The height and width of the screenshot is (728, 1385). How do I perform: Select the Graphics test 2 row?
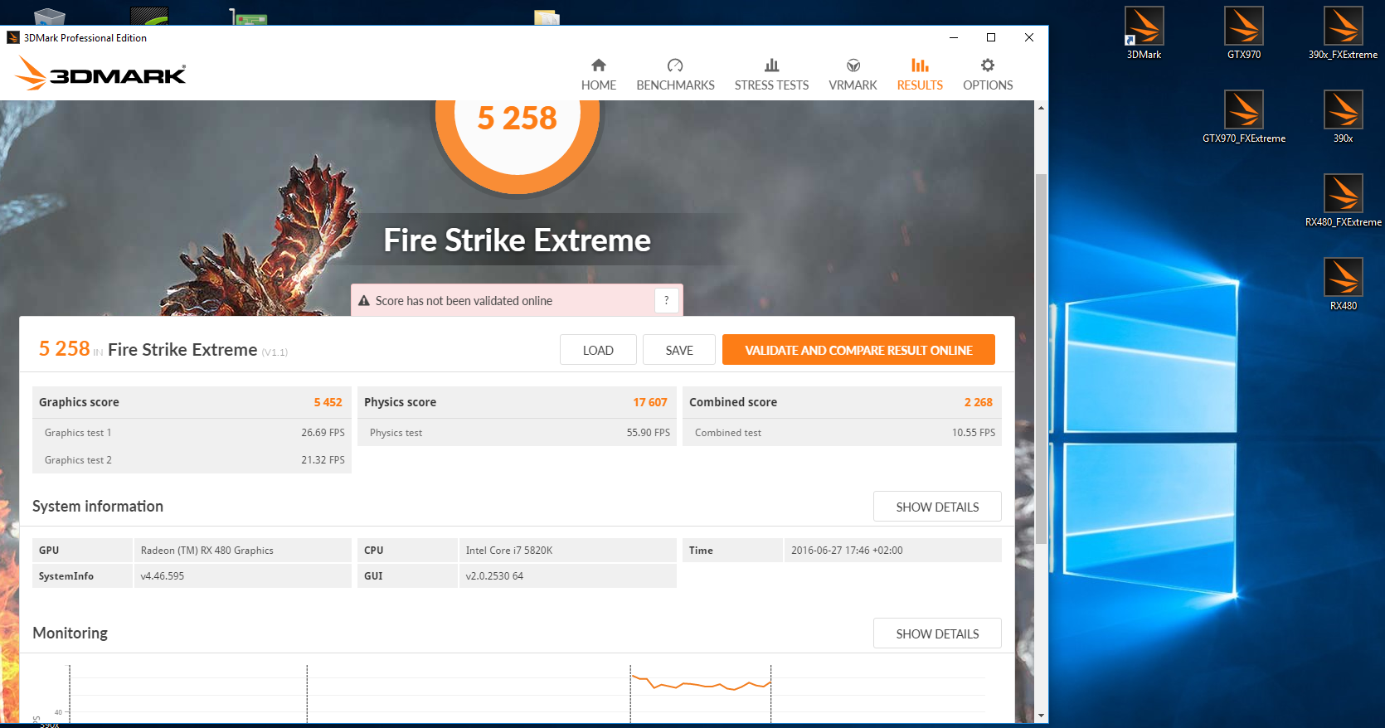point(192,459)
